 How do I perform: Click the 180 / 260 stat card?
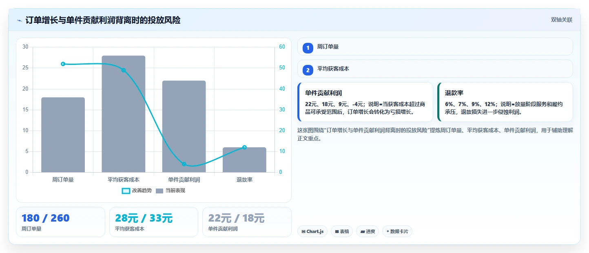[60, 222]
